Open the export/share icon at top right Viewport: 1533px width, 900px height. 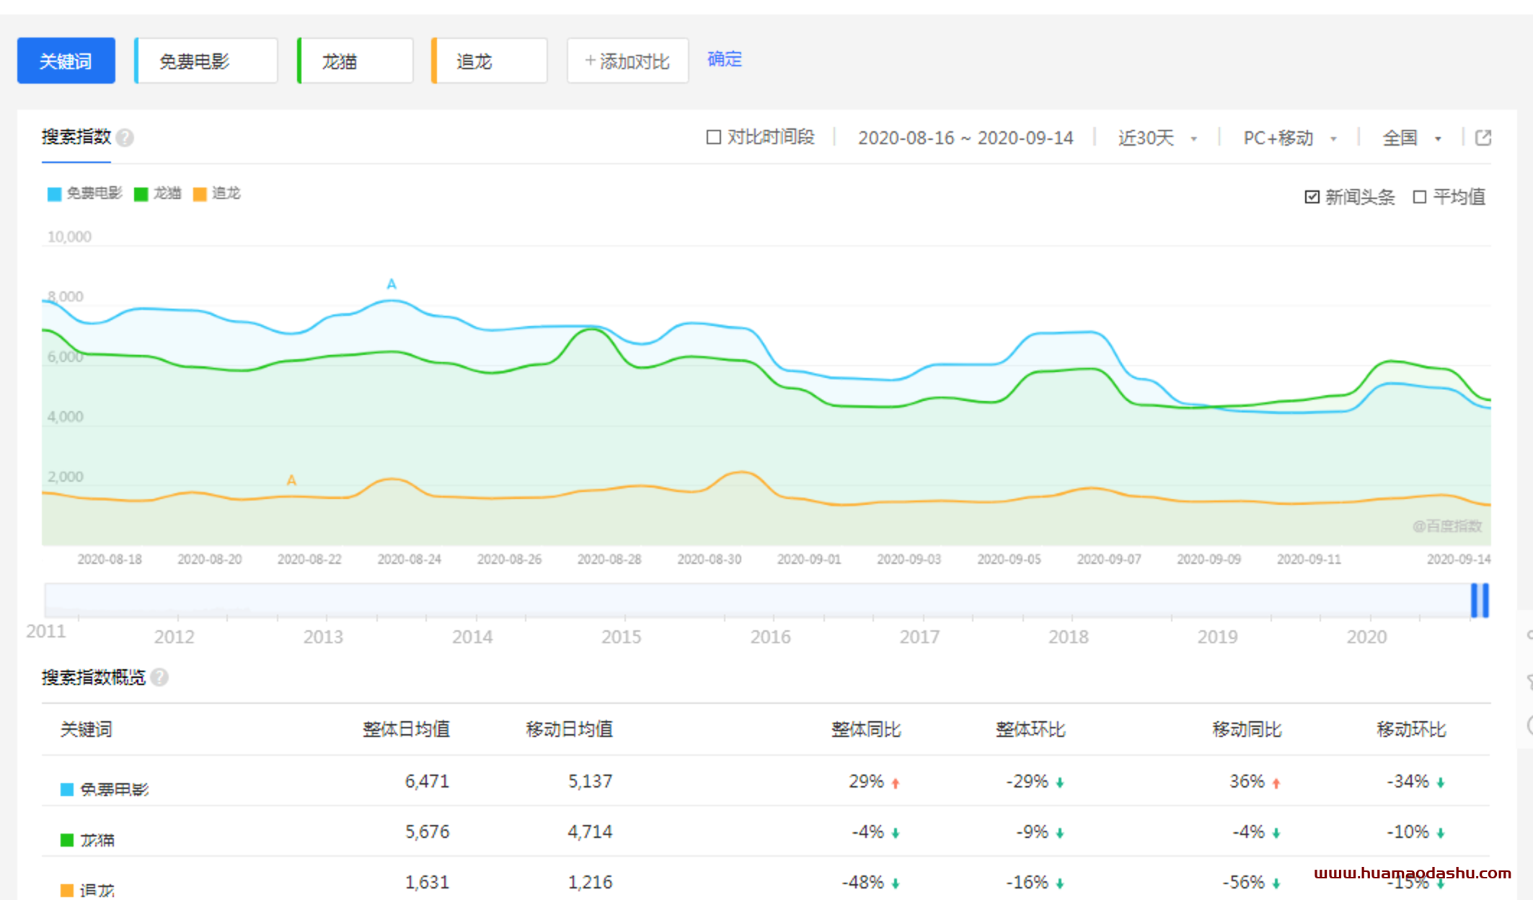[x=1483, y=138]
